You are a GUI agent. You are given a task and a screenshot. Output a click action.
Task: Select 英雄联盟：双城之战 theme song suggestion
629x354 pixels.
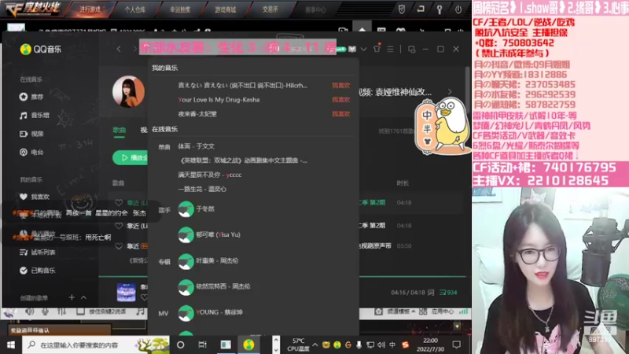point(243,160)
